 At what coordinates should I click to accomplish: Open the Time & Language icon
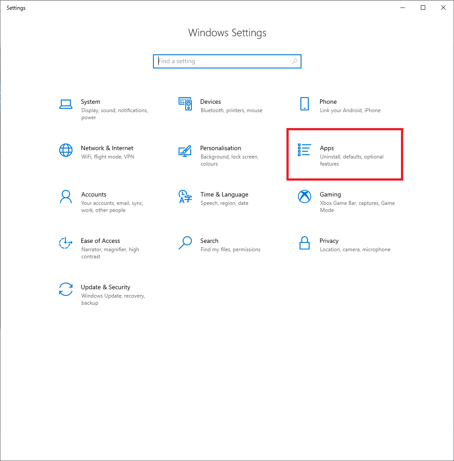tap(185, 196)
